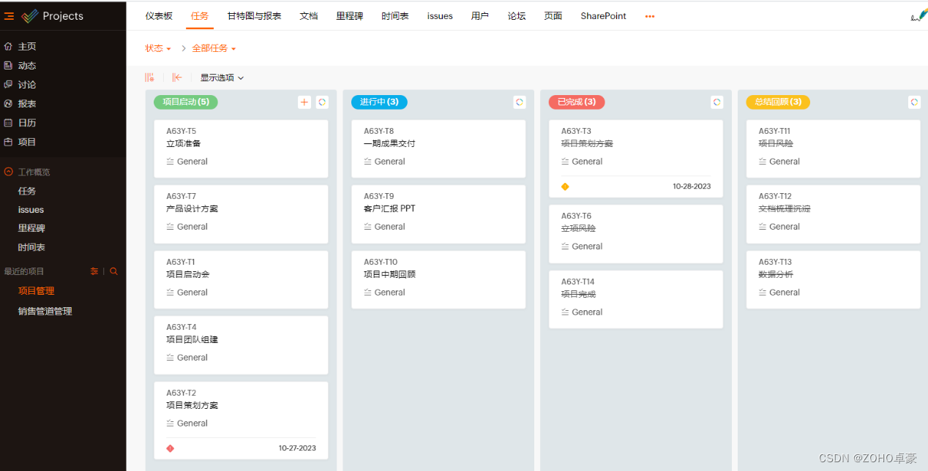Screen dimensions: 928x471
Task: Switch to the 任务 tab
Action: point(200,16)
